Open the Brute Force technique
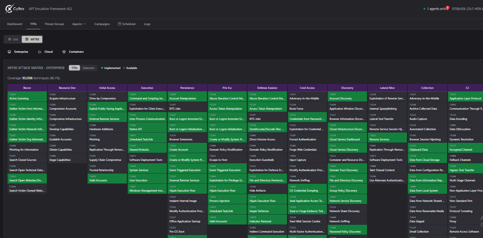This screenshot has width=483, height=238. 307,107
